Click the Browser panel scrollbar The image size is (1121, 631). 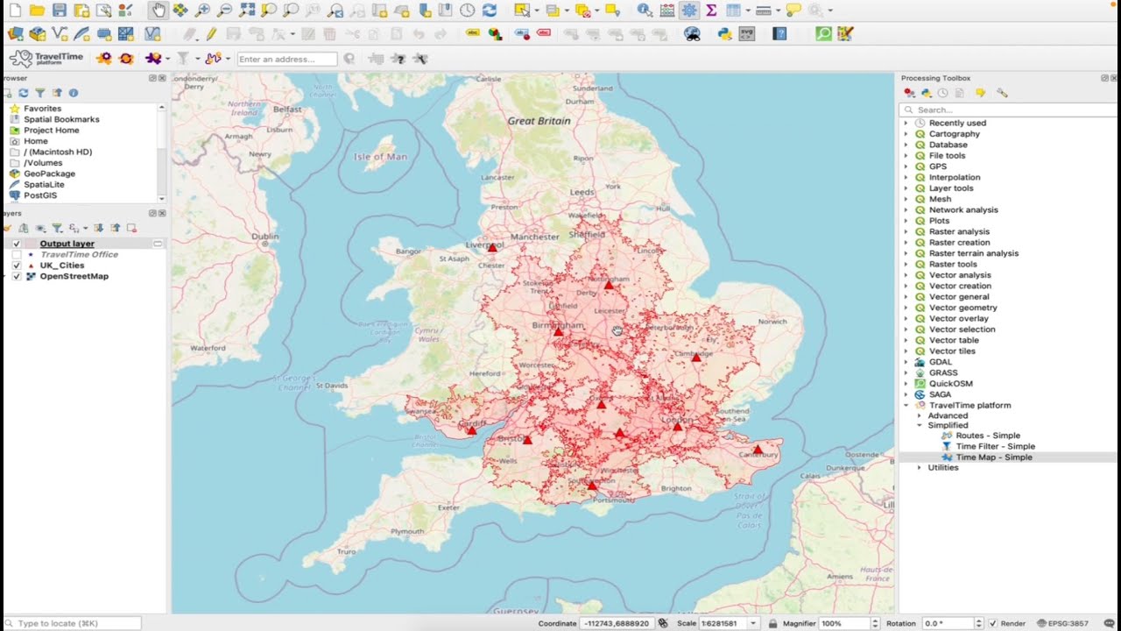[161, 152]
